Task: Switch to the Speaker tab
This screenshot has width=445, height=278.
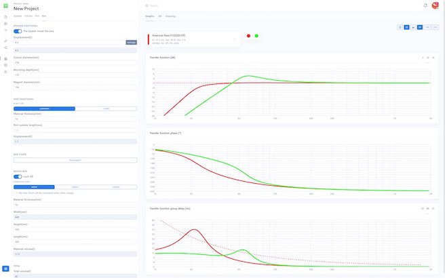Action: coord(18,16)
